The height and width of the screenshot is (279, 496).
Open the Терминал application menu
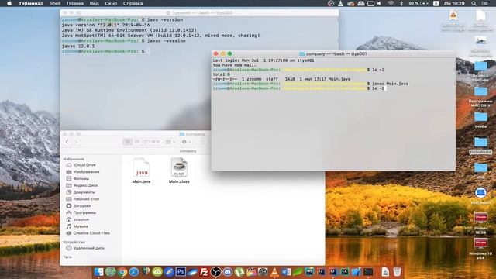tap(31, 3)
